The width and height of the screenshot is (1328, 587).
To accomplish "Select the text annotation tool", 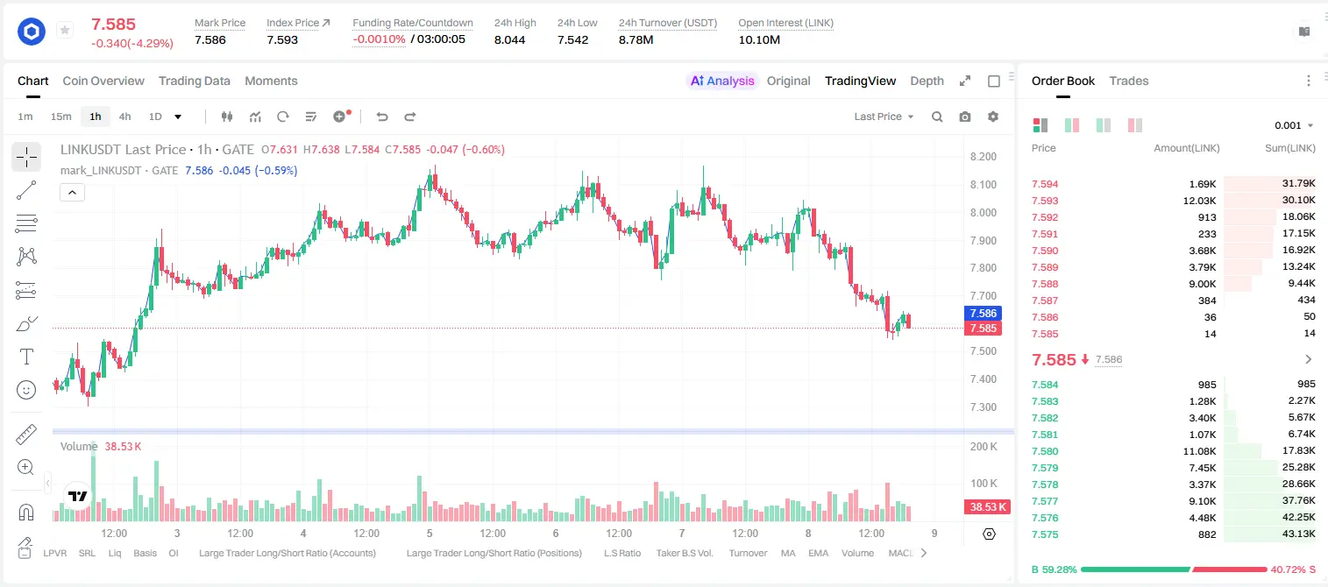I will (26, 357).
